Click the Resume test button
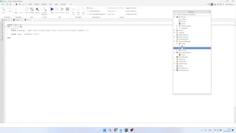This screenshot has width=236, height=133. point(62,9)
